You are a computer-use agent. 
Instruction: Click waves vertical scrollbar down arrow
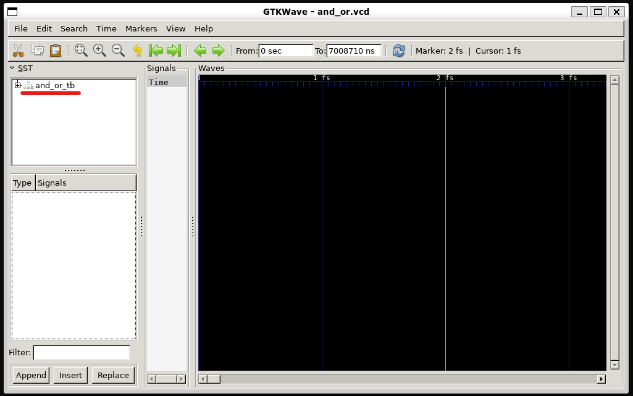click(615, 365)
